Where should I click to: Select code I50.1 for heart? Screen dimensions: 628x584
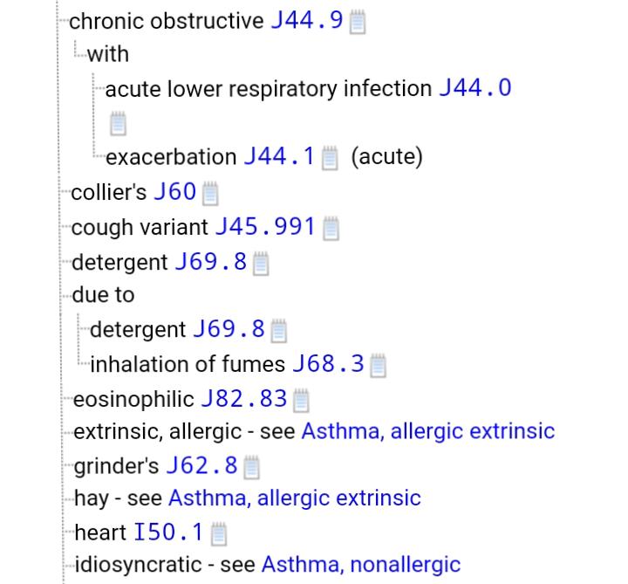pos(168,532)
